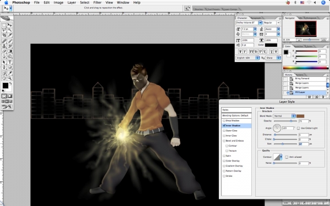Select the Eyedropper tool
Image resolution: width=330 pixels, height=206 pixels.
click(10, 73)
